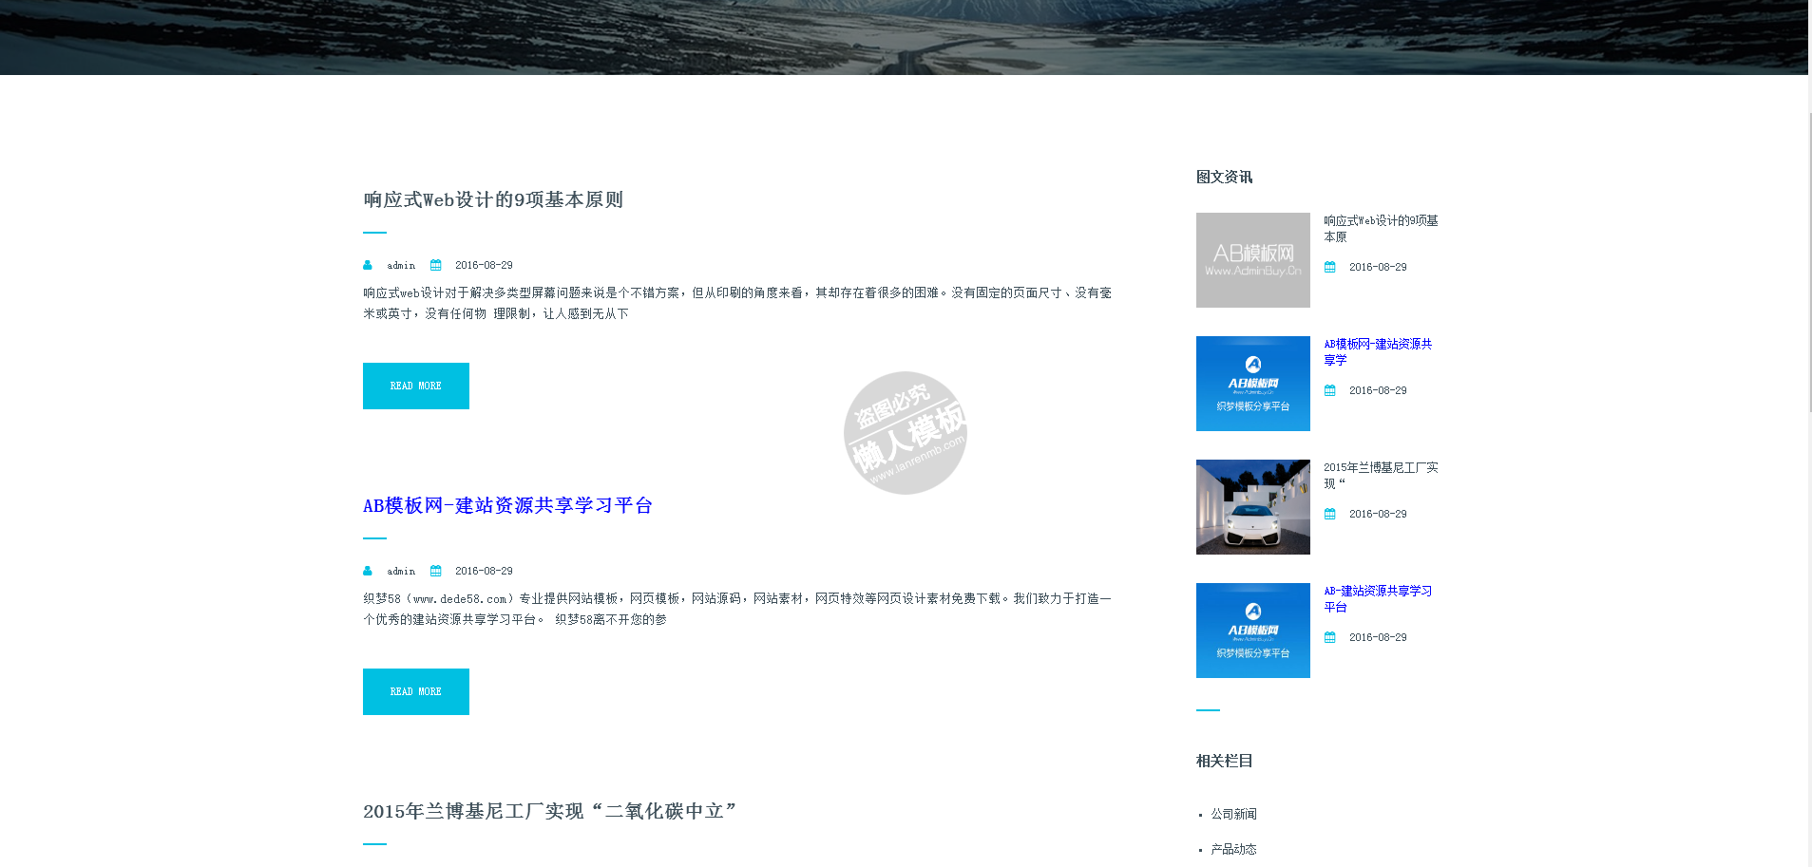Open the blue AB模板网-建站资源共享学习平台 headline
This screenshot has width=1812, height=867.
(x=507, y=506)
